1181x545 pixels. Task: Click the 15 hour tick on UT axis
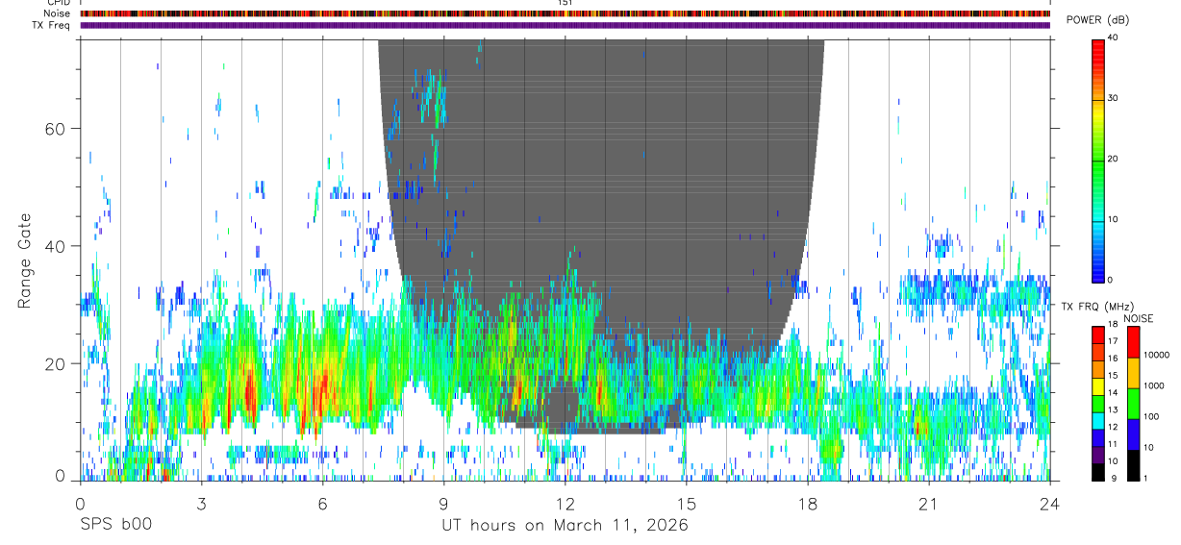(x=687, y=503)
